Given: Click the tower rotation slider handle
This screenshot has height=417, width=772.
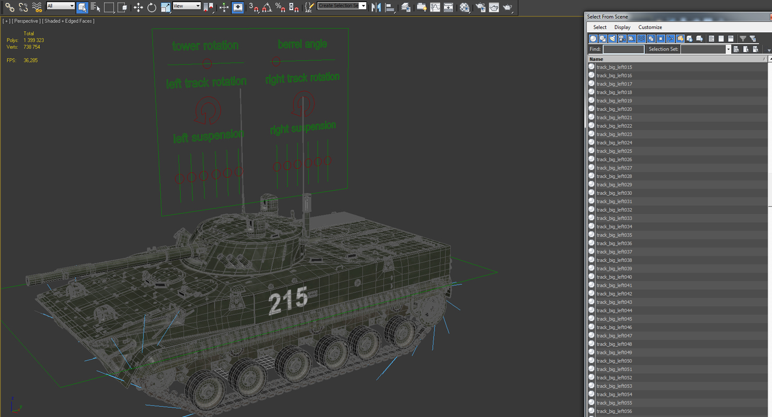Looking at the screenshot, I should pyautogui.click(x=207, y=64).
